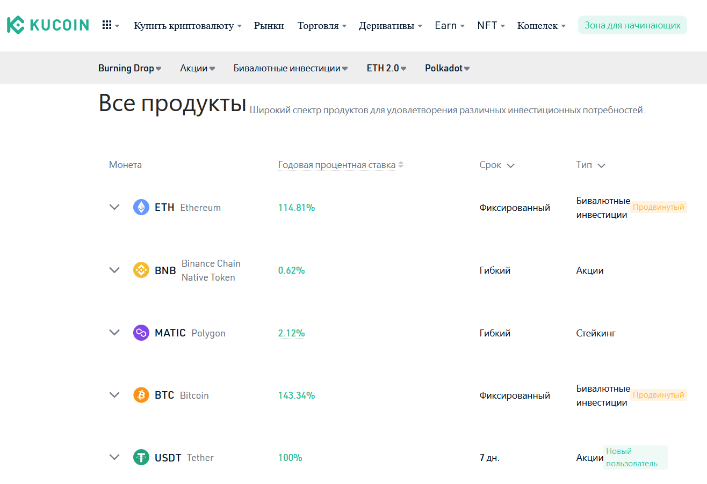The height and width of the screenshot is (484, 707).
Task: Click the 7 дн. term in USDT row
Action: 489,458
